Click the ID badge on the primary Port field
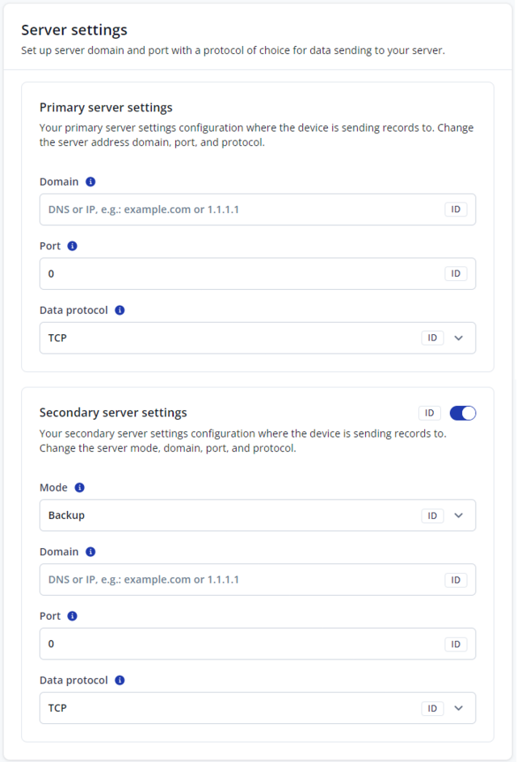The image size is (517, 762). [456, 274]
